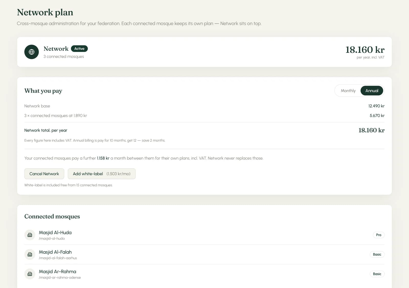Viewport: 409px width, 288px height.
Task: Click the Pro badge for Masjid Al-Huda
Action: tap(379, 235)
